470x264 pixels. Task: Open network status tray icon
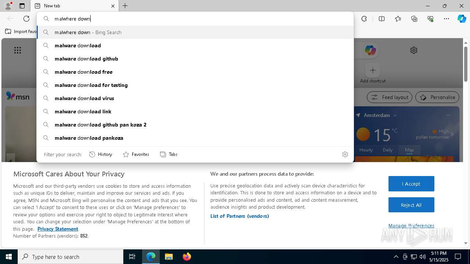pyautogui.click(x=414, y=257)
